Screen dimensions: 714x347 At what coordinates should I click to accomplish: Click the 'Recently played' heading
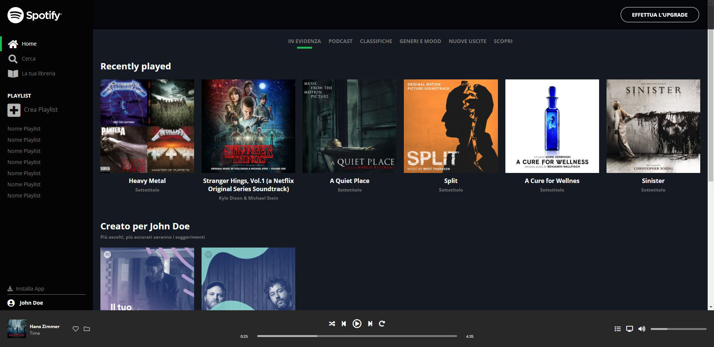[x=136, y=66]
